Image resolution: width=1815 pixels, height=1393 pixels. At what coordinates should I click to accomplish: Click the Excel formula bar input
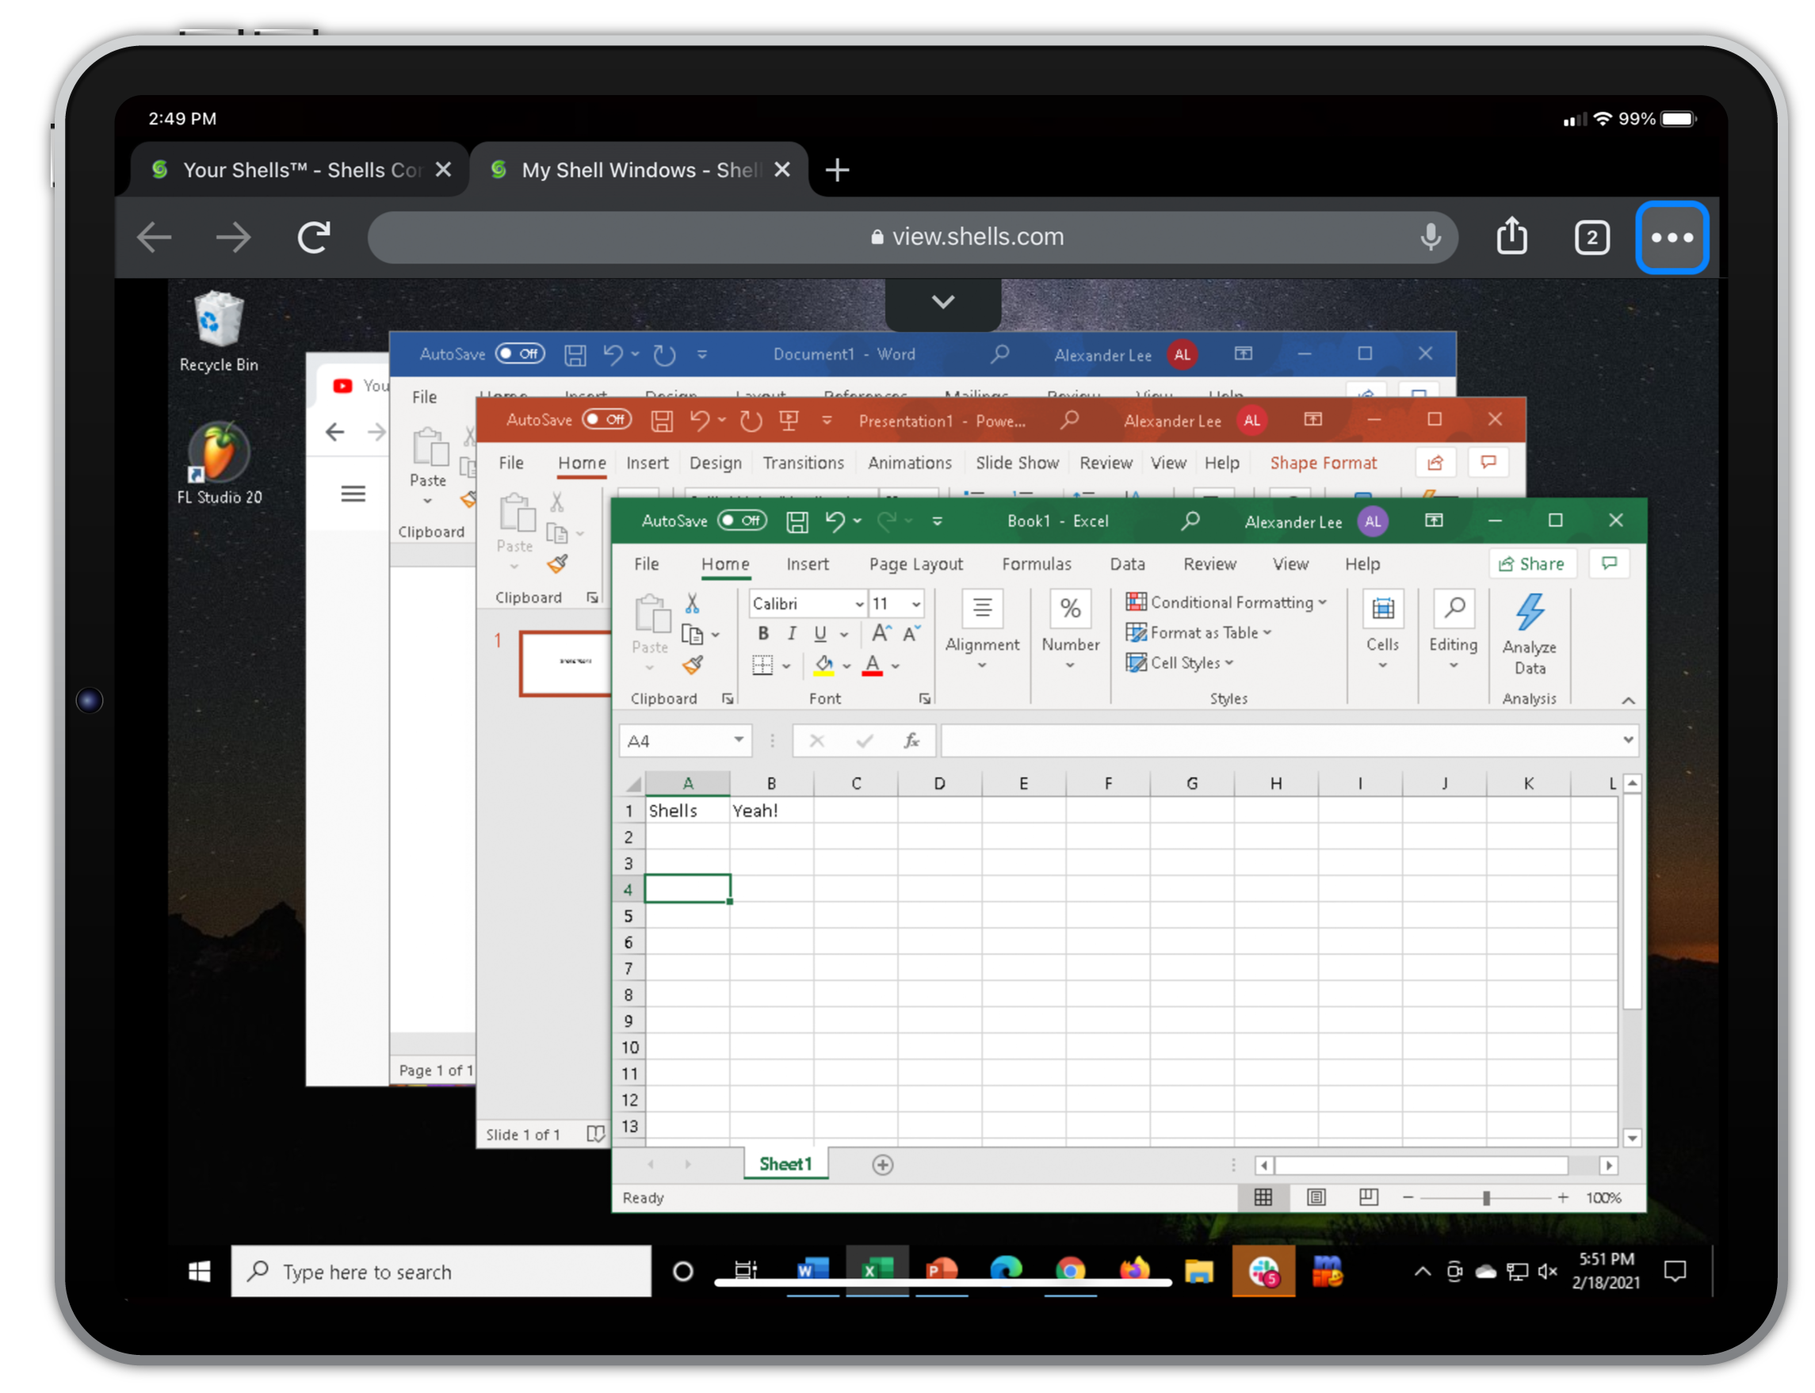[x=1281, y=740]
